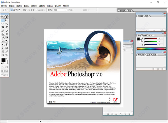Open the 图像(I) menu
Image resolution: width=168 pixels, height=123 pixels.
click(x=19, y=6)
